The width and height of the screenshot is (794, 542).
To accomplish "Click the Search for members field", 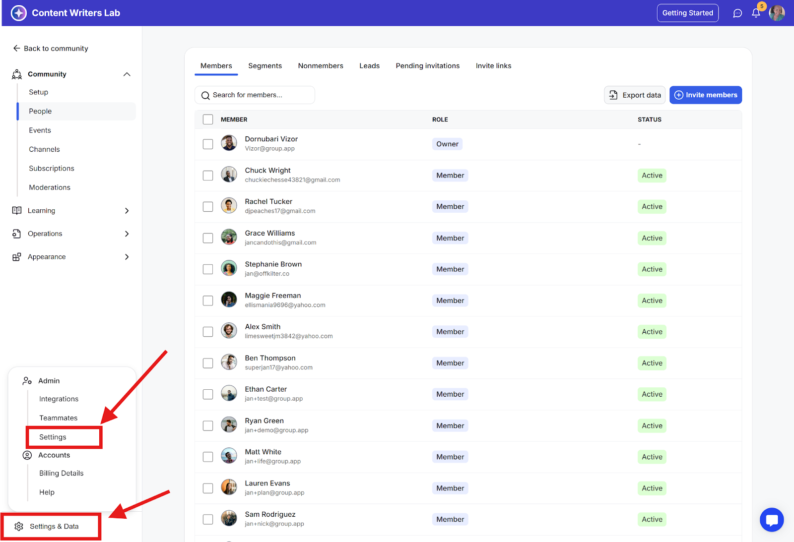I will [255, 95].
